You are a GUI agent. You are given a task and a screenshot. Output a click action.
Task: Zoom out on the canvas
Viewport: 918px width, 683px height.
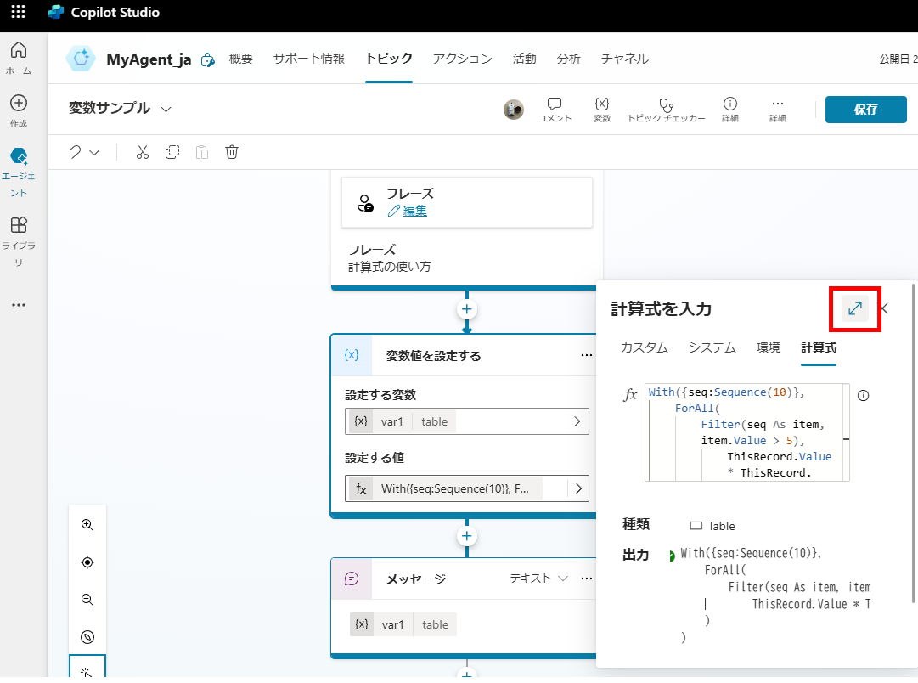click(87, 600)
